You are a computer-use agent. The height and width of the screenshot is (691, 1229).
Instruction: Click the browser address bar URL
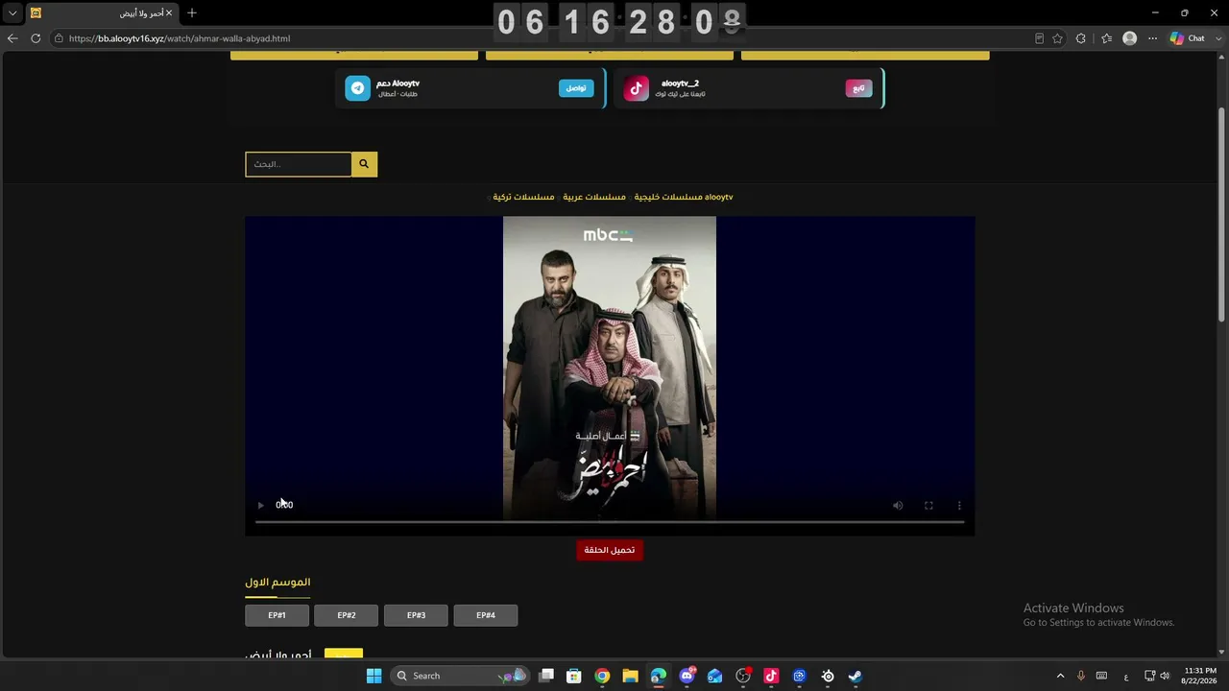coord(180,38)
